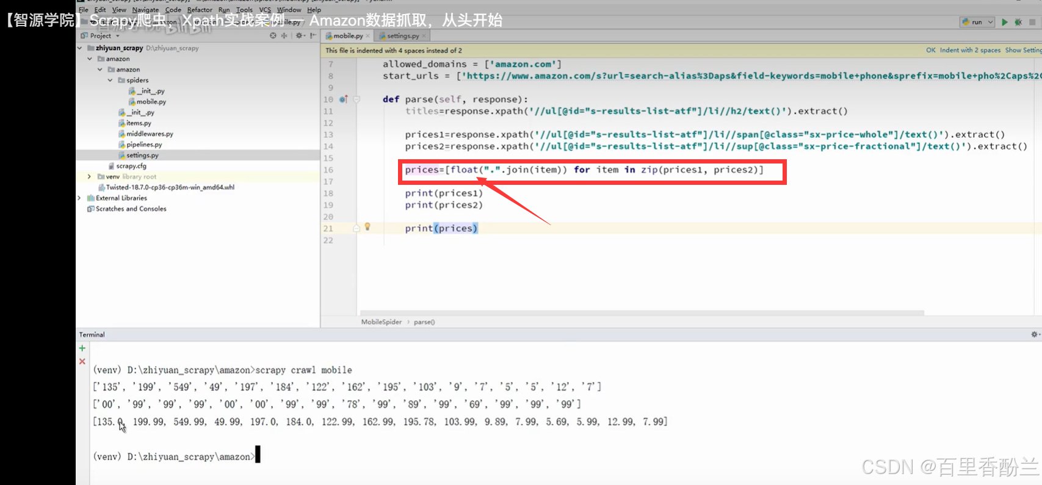Image resolution: width=1042 pixels, height=485 pixels.
Task: Click the Python file icon of mobile.py in tree
Action: (132, 102)
